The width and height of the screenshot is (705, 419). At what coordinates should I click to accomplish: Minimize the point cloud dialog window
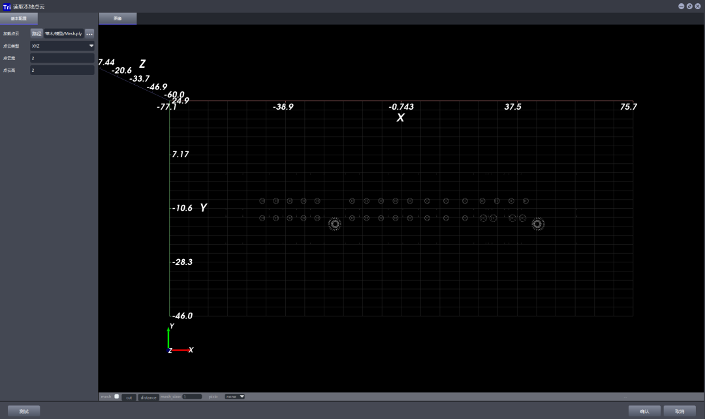[x=681, y=6]
